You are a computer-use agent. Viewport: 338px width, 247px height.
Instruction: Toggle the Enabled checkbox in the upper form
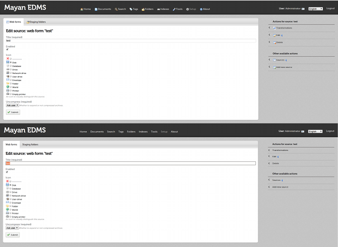tap(7, 49)
